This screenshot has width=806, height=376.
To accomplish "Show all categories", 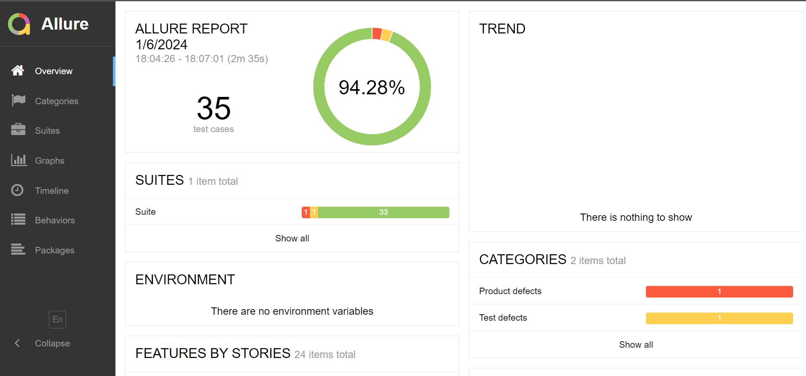I will (636, 345).
